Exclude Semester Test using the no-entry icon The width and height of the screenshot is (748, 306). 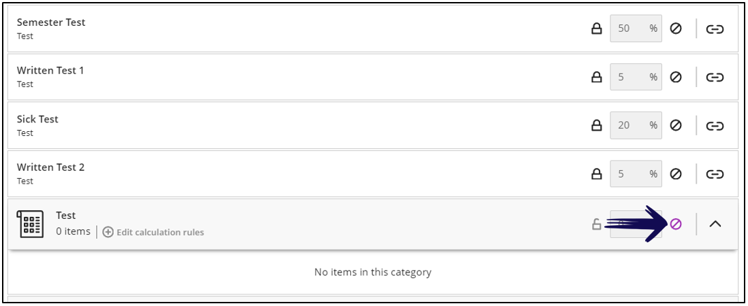tap(676, 29)
